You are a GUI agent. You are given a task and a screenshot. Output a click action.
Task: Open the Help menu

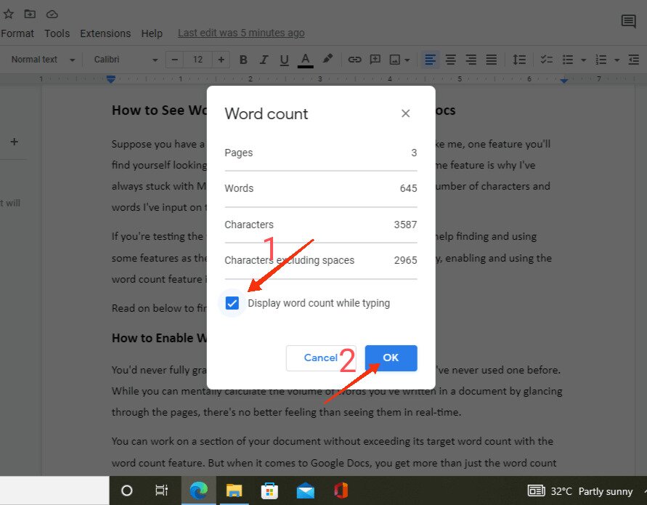(152, 33)
